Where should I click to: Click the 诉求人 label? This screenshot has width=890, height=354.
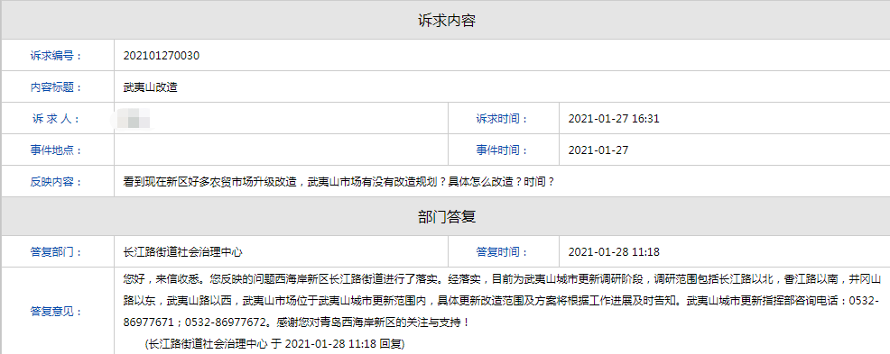[x=56, y=119]
